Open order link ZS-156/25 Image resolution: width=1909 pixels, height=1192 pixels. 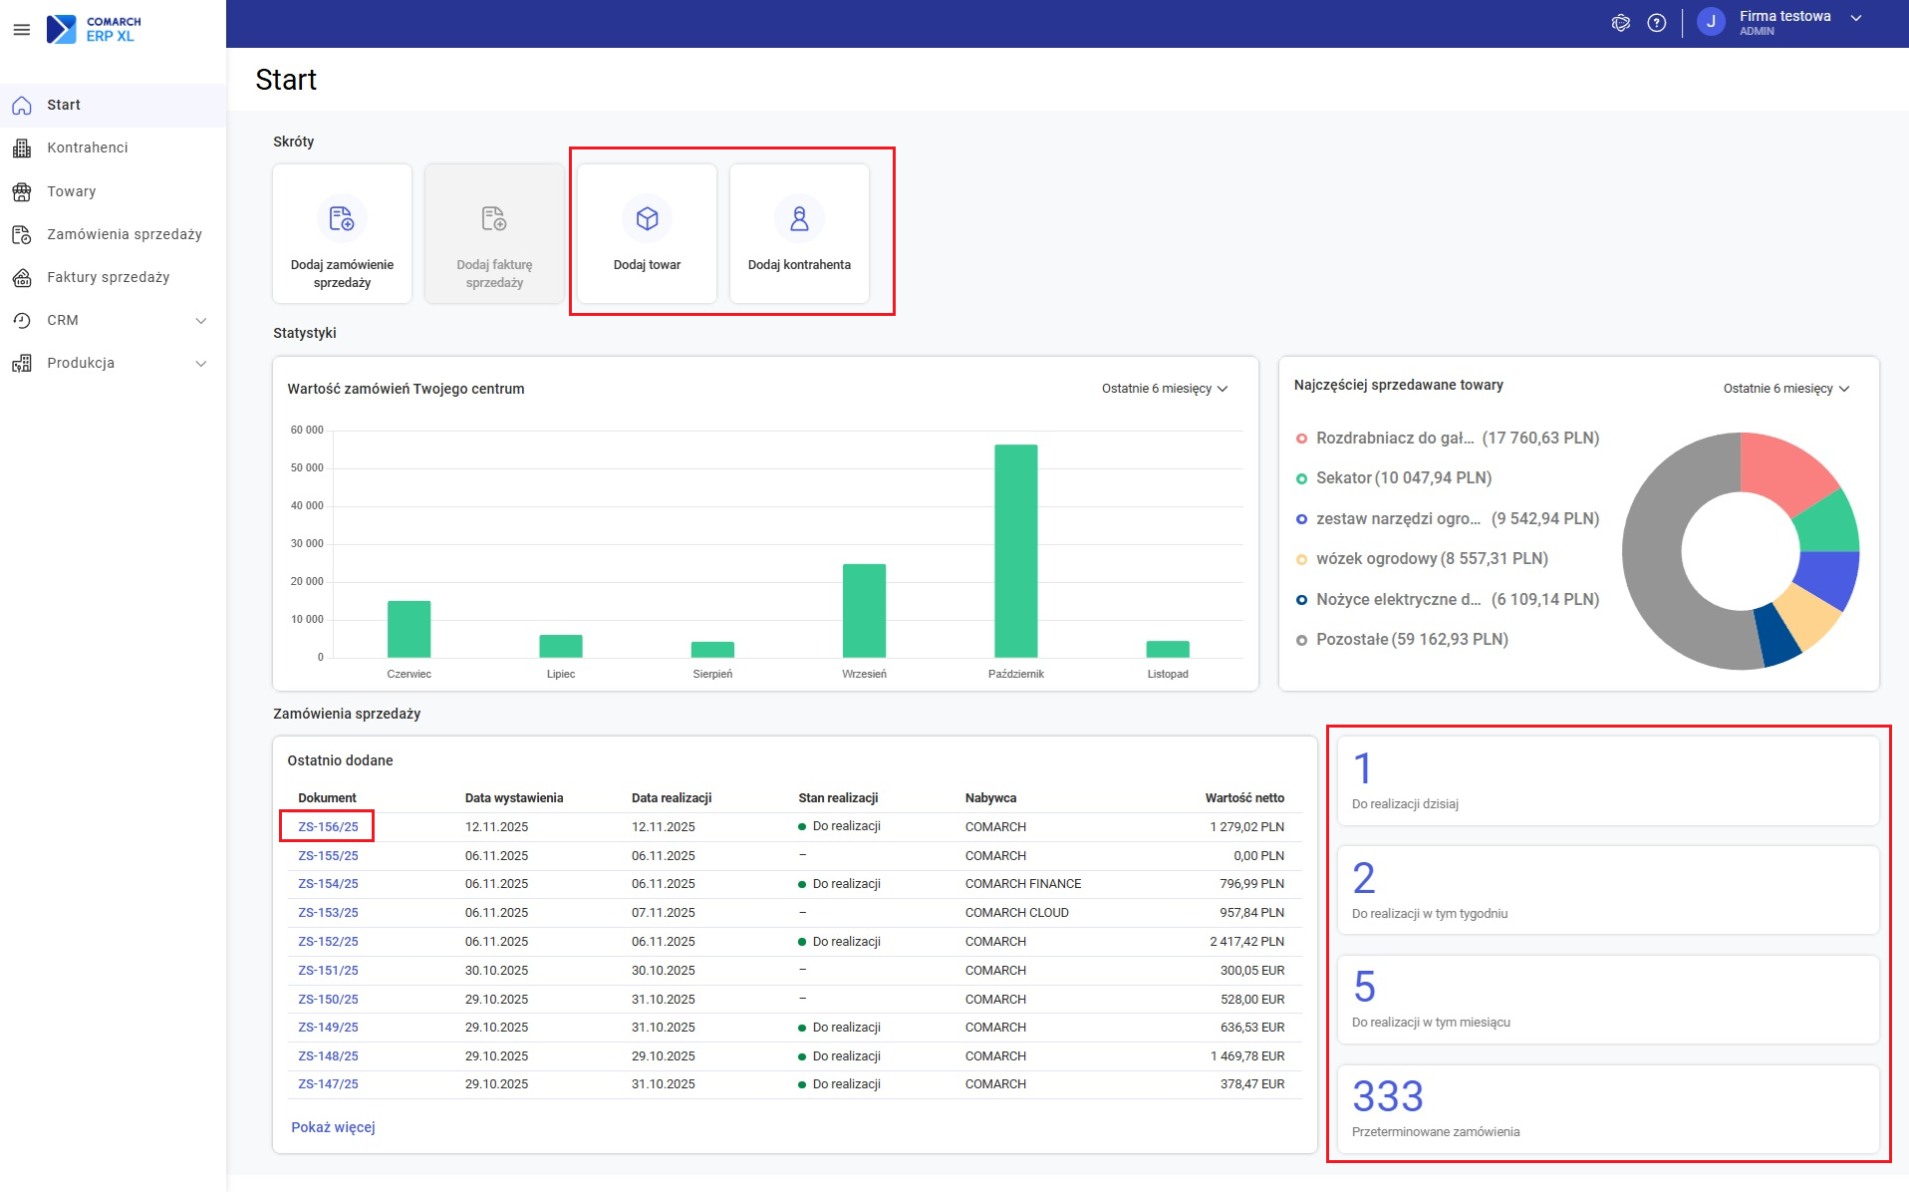(x=328, y=826)
